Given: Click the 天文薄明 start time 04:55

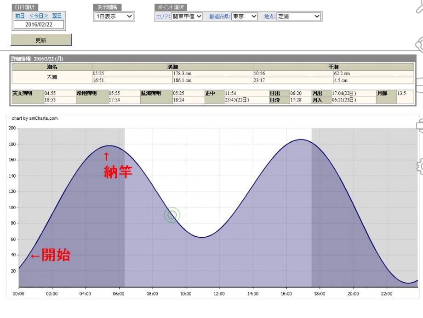Looking at the screenshot, I should pos(60,93).
